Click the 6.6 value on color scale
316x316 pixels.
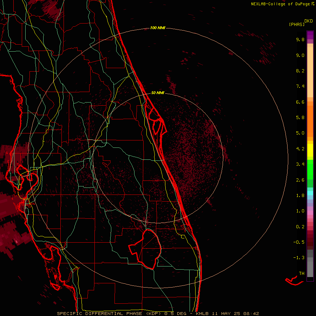(x=300, y=102)
